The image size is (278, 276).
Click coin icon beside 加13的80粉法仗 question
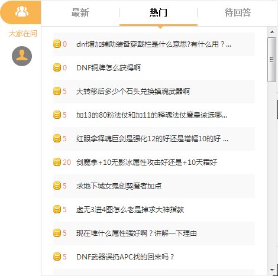point(57,115)
